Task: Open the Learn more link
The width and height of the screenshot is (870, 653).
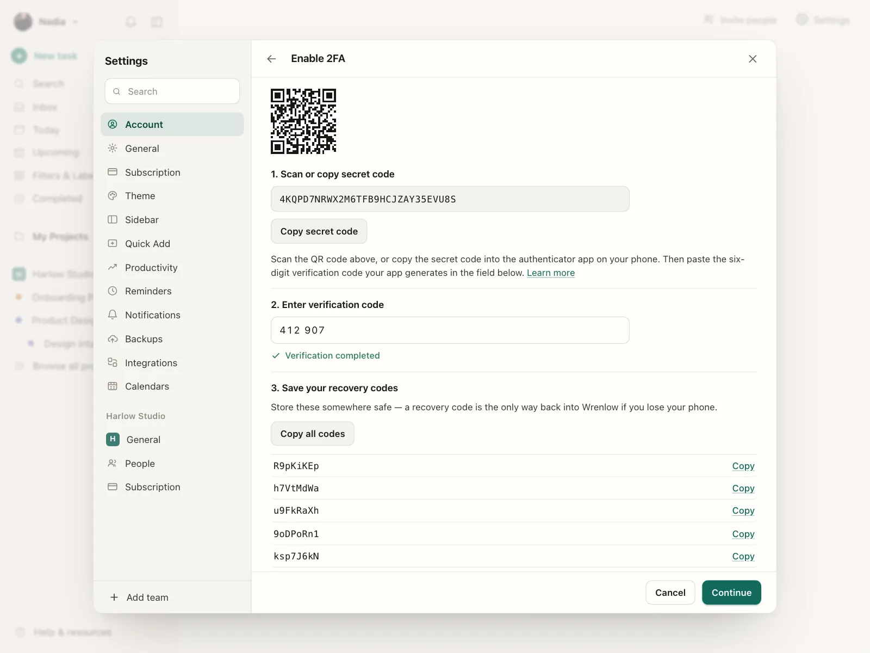Action: point(551,273)
